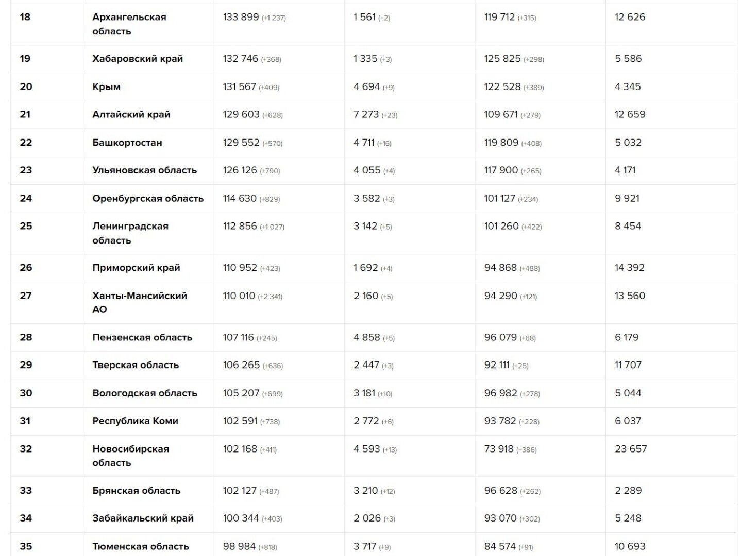Image resolution: width=741 pixels, height=556 pixels.
Task: Click the Пензенская область row name
Action: pyautogui.click(x=142, y=337)
